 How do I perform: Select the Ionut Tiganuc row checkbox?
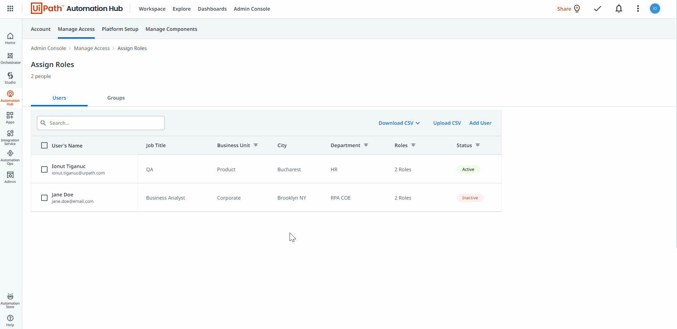(44, 169)
